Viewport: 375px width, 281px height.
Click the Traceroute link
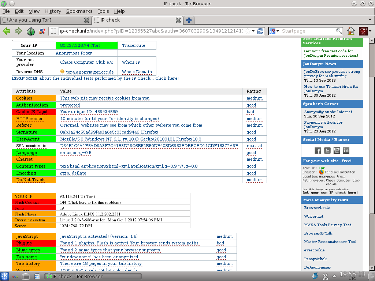pyautogui.click(x=134, y=45)
